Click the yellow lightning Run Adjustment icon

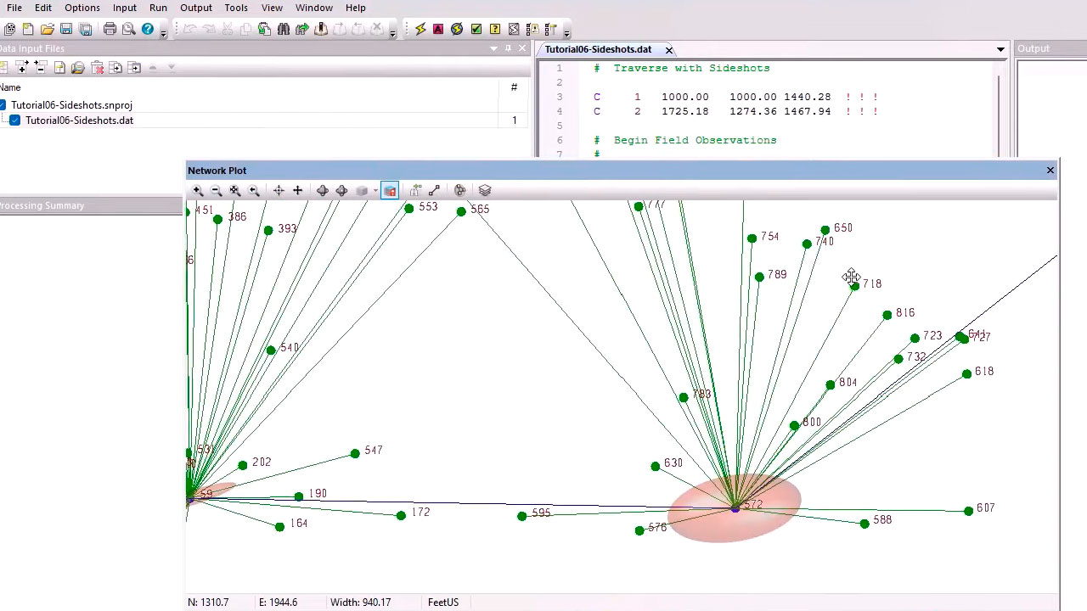420,29
